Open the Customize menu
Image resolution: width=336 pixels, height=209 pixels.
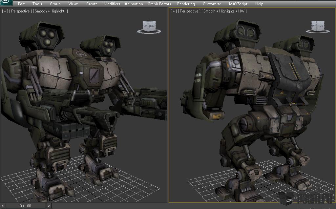tap(212, 4)
